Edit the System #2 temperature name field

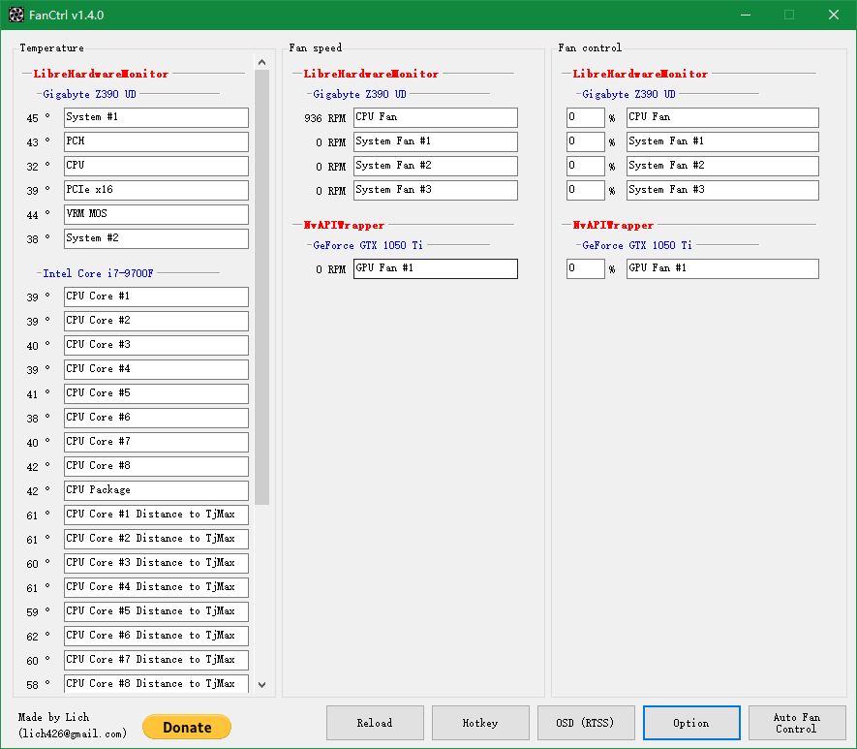156,238
